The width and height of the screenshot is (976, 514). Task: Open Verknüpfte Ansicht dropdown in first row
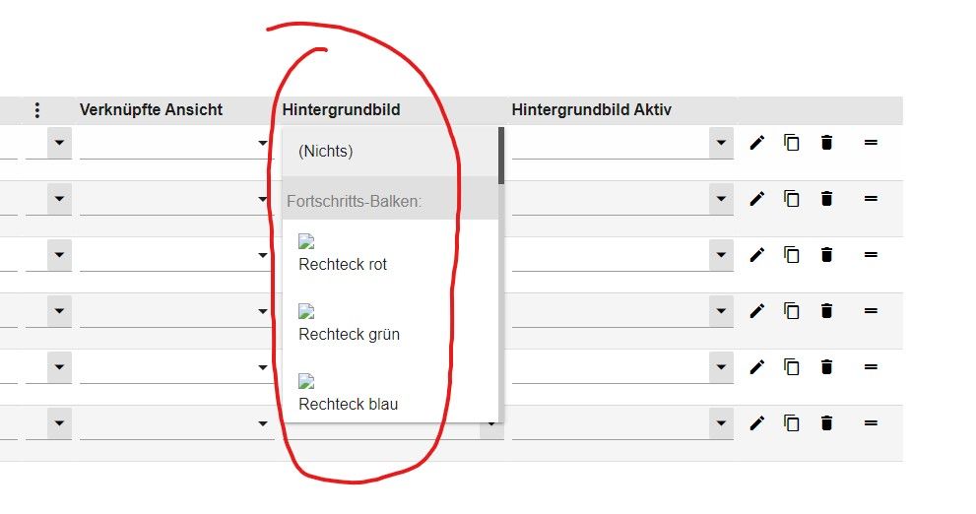coord(263,144)
